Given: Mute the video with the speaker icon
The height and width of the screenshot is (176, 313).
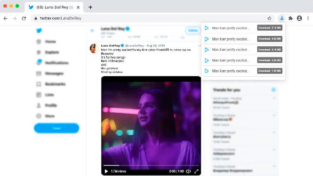Looking at the screenshot, I should pyautogui.click(x=188, y=171).
